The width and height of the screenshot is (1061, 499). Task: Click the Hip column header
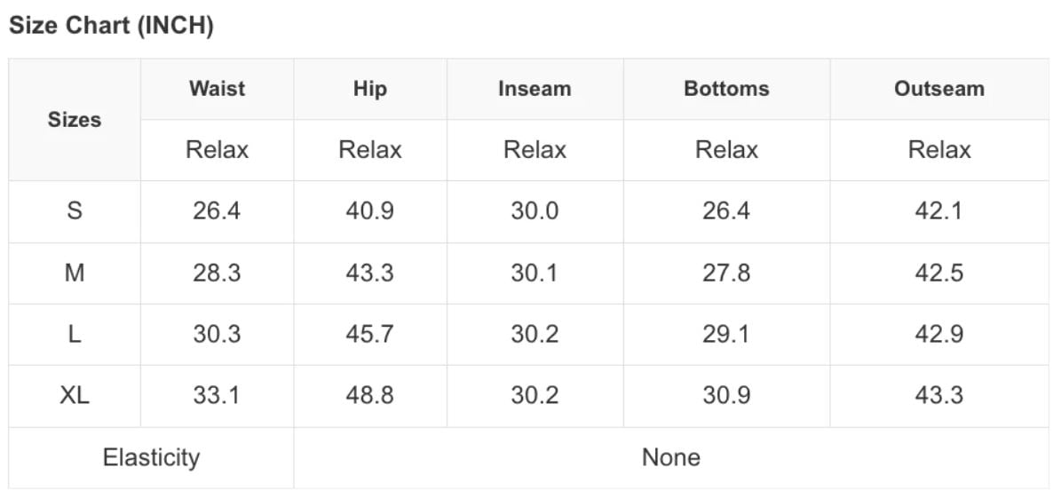pyautogui.click(x=370, y=89)
